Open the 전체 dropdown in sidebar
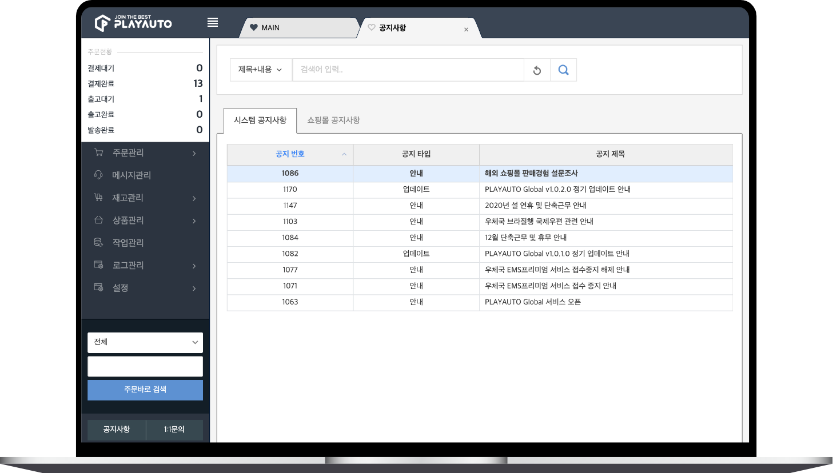This screenshot has width=833, height=473. coord(145,342)
